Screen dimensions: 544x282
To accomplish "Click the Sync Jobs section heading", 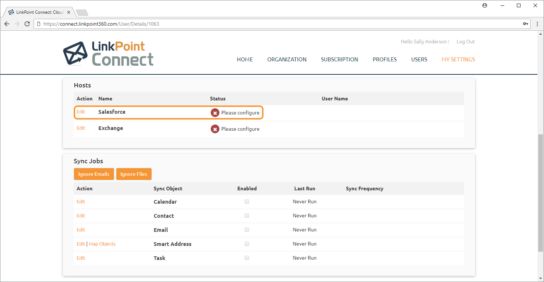I will point(89,161).
